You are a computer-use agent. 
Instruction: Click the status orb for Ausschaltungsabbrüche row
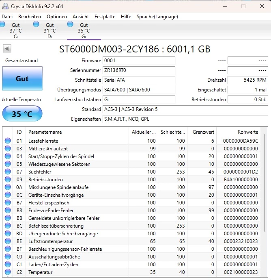tap(8, 256)
